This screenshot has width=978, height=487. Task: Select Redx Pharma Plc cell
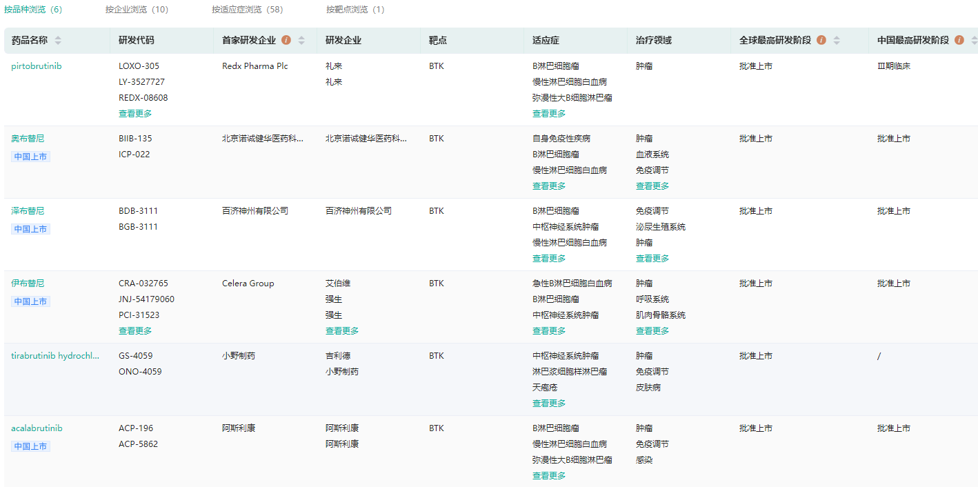(255, 66)
